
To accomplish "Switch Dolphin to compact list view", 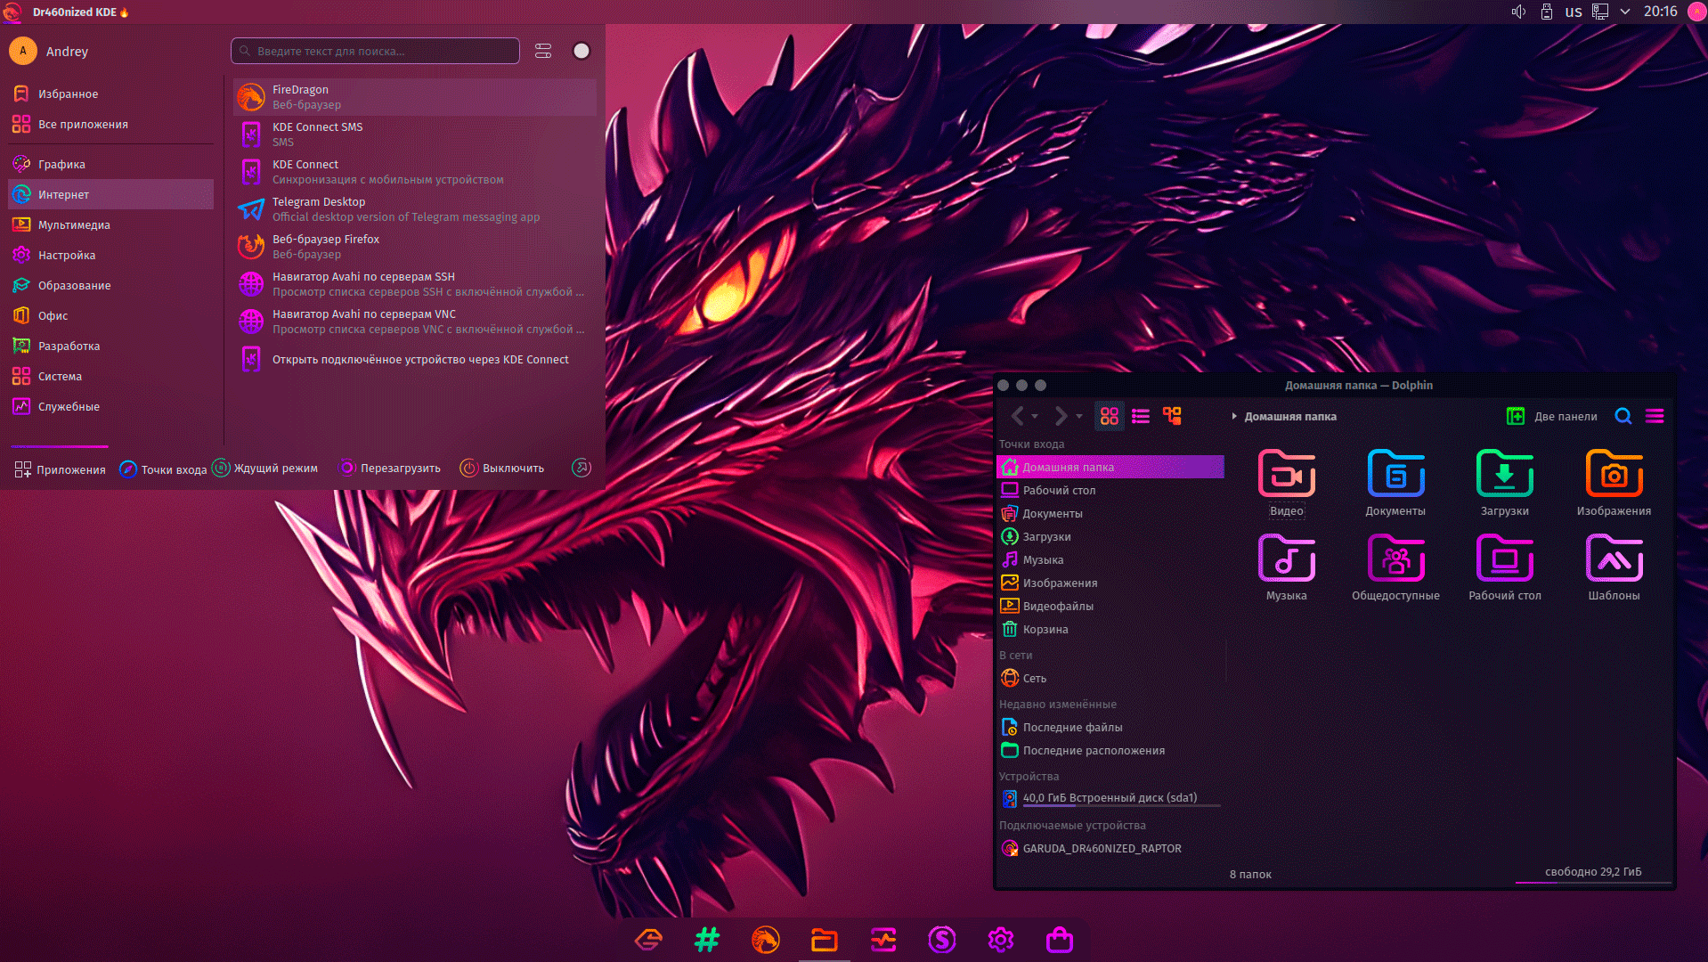I will [1140, 416].
